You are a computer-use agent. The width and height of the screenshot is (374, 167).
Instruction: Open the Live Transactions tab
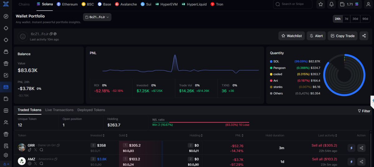(x=59, y=110)
